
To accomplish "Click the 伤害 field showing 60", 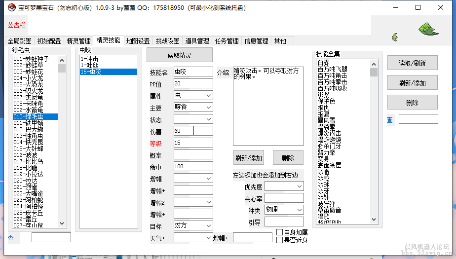I will click(184, 131).
